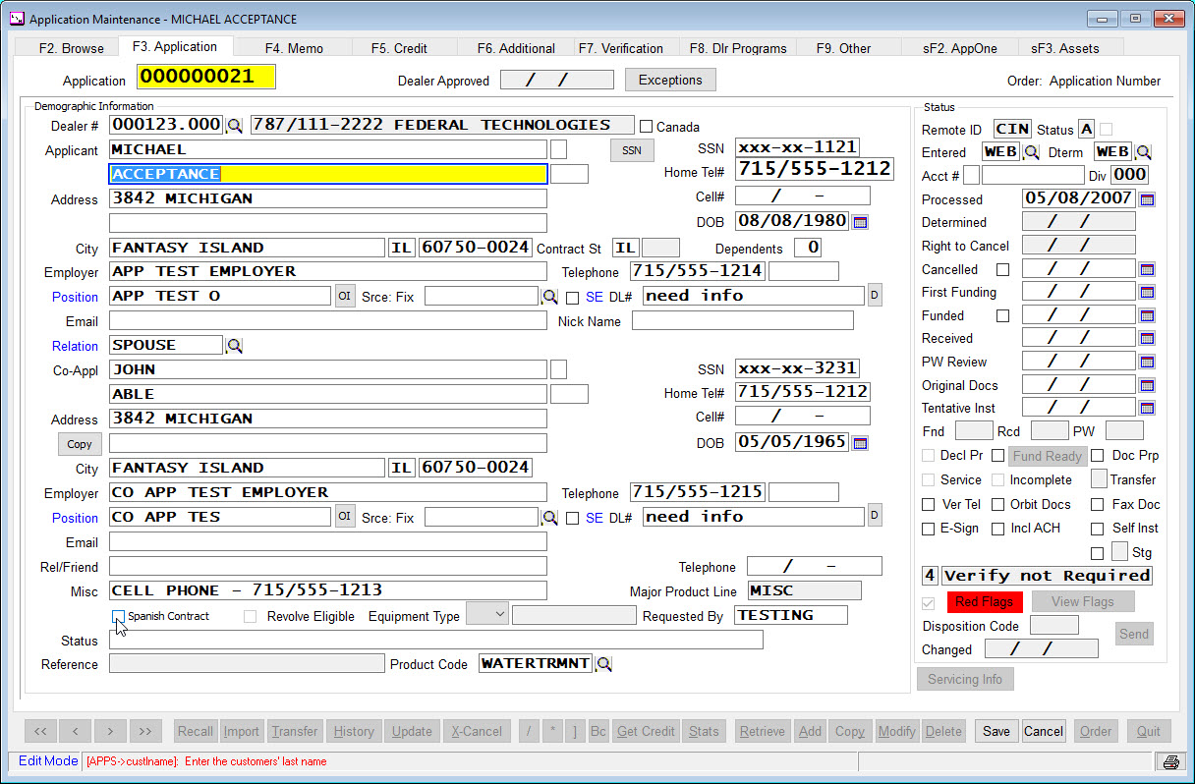Switch to the F4. Memo tab

coord(294,48)
